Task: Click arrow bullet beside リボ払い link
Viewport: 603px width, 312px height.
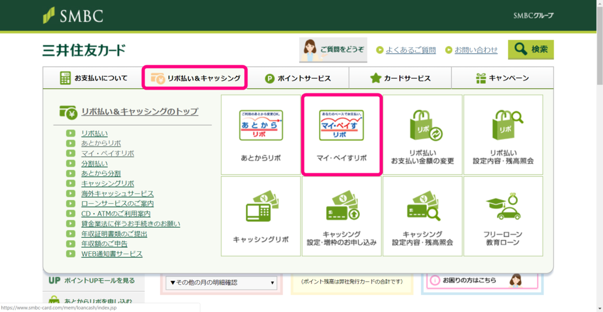Action: pyautogui.click(x=71, y=133)
